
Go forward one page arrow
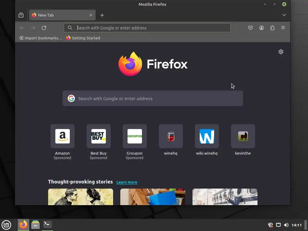[33, 28]
